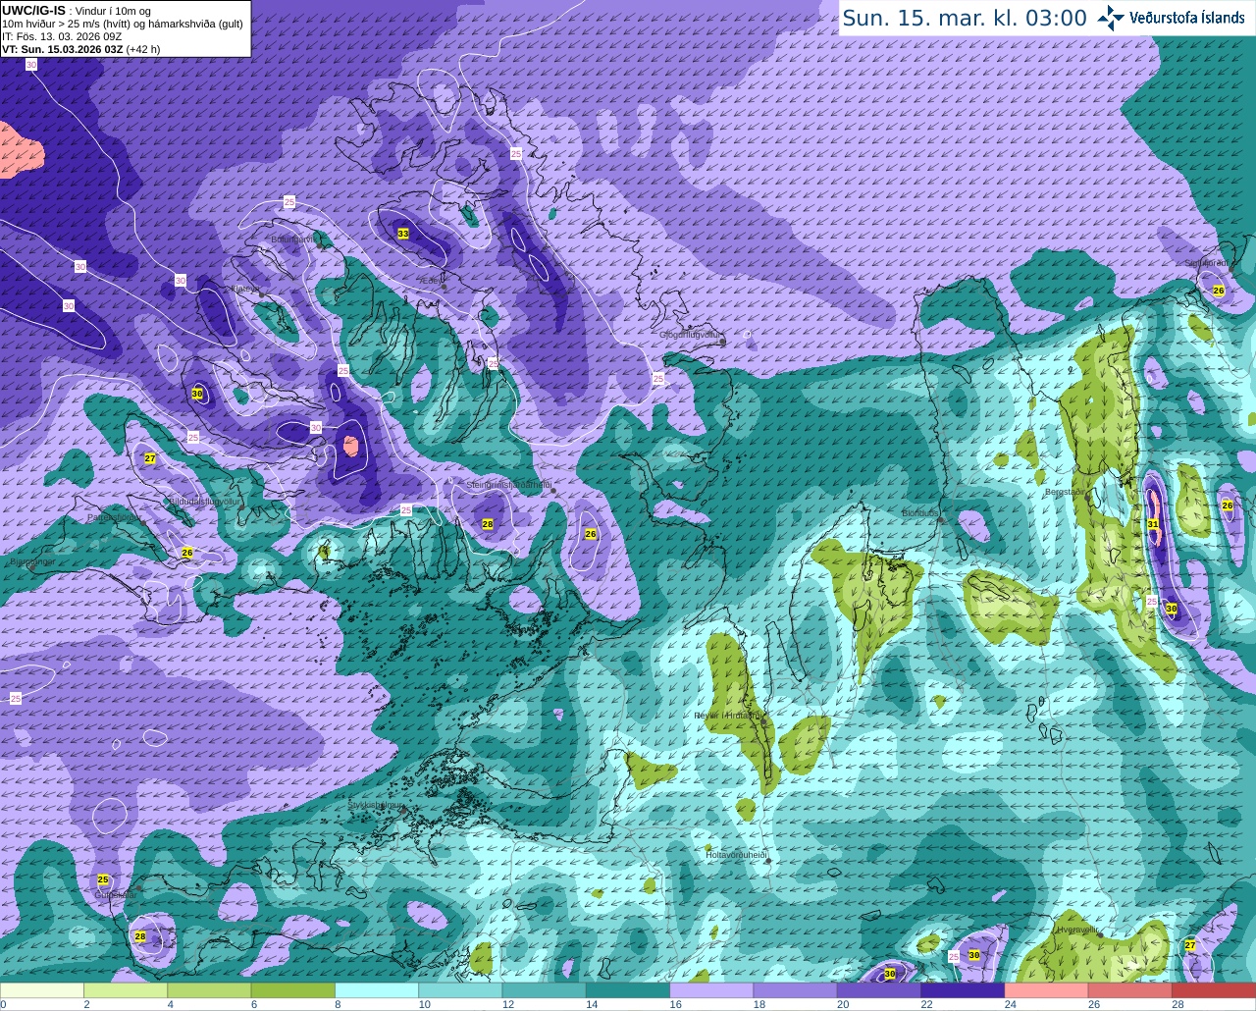This screenshot has height=1011, width=1256.
Task: Select the 12–14 m/s legend swatch
Action: (x=545, y=990)
